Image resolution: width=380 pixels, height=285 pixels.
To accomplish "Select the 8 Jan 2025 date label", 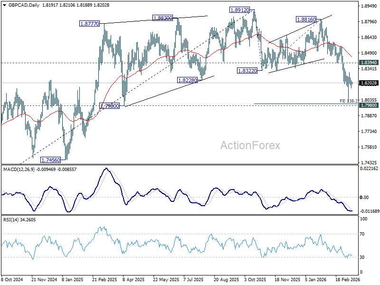I will (73, 280).
